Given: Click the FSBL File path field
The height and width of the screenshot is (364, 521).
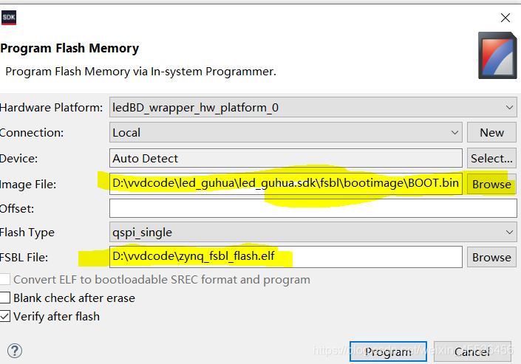Looking at the screenshot, I should [x=286, y=257].
